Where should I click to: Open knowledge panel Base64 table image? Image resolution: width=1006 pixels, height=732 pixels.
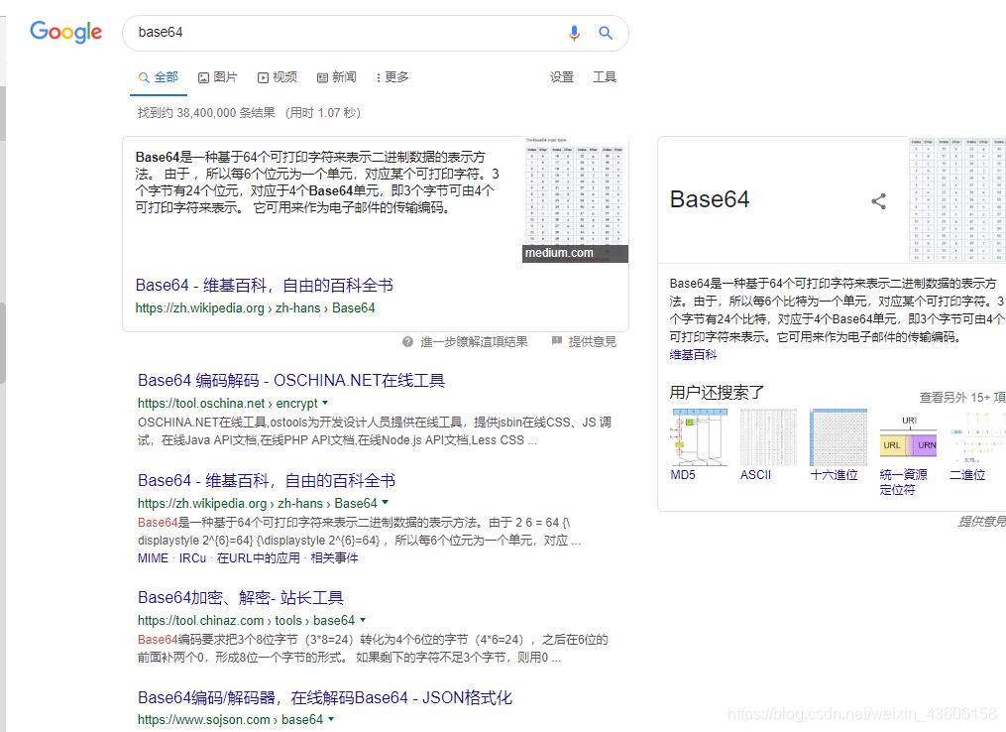coord(957,199)
